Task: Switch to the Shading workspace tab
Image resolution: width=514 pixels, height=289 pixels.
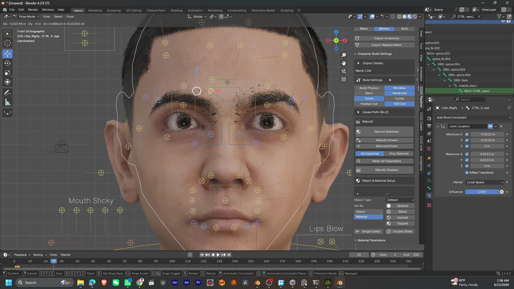Action: click(176, 10)
